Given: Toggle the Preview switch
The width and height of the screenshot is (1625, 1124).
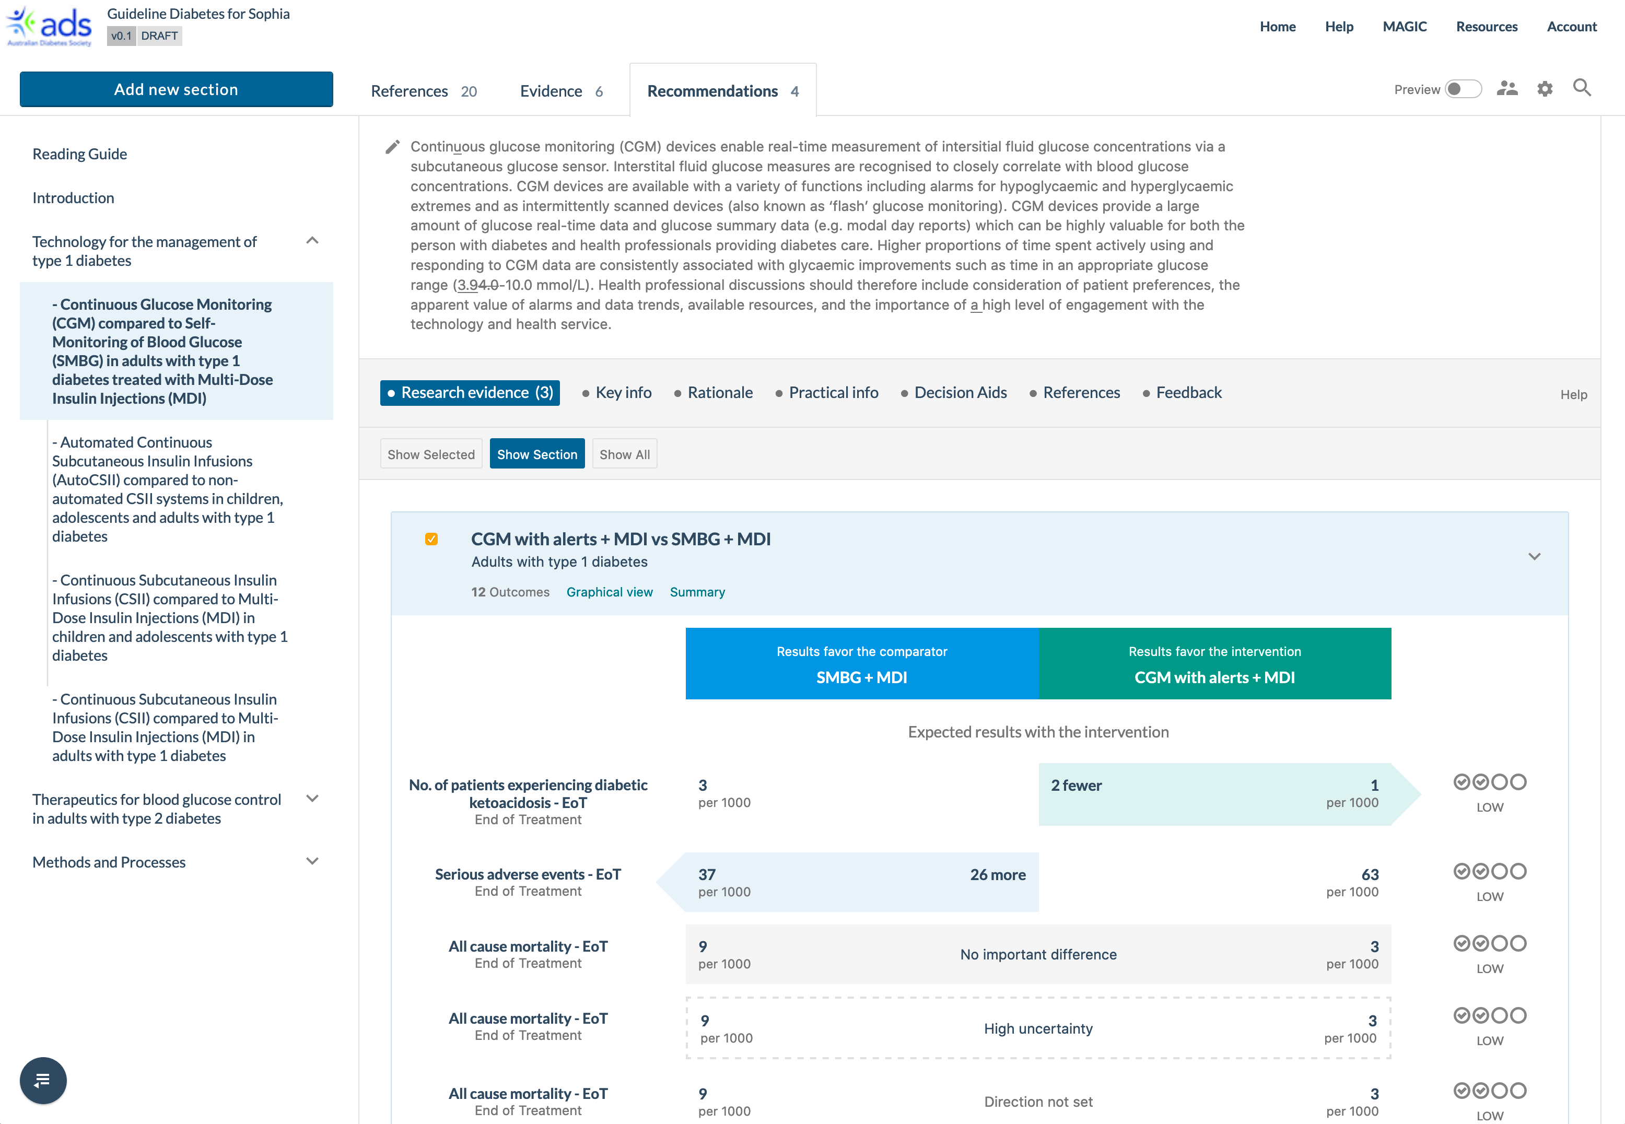Looking at the screenshot, I should (1462, 89).
